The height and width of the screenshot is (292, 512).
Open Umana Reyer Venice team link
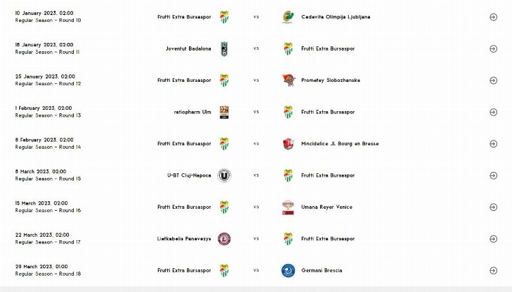coord(326,207)
